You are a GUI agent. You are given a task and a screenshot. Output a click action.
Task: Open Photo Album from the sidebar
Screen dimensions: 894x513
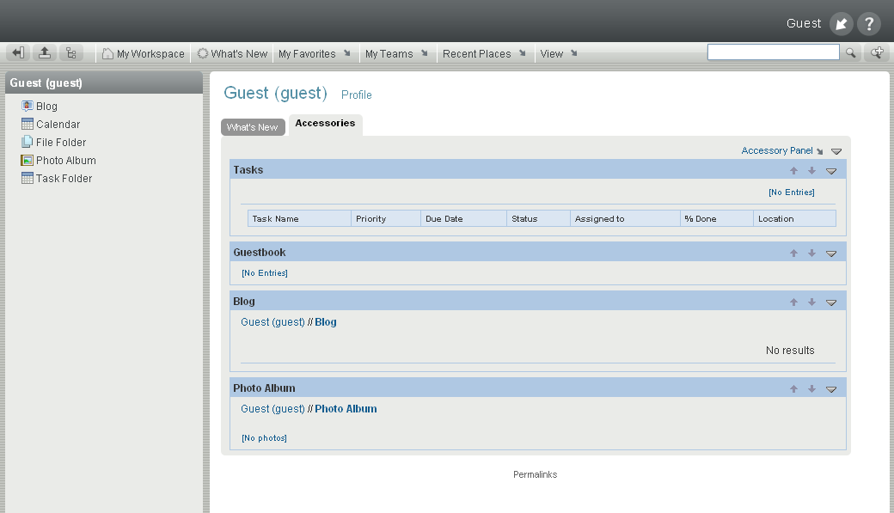(x=65, y=160)
